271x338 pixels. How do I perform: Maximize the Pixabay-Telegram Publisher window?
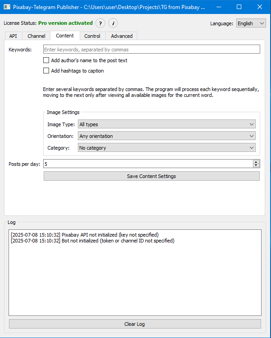[239, 7]
